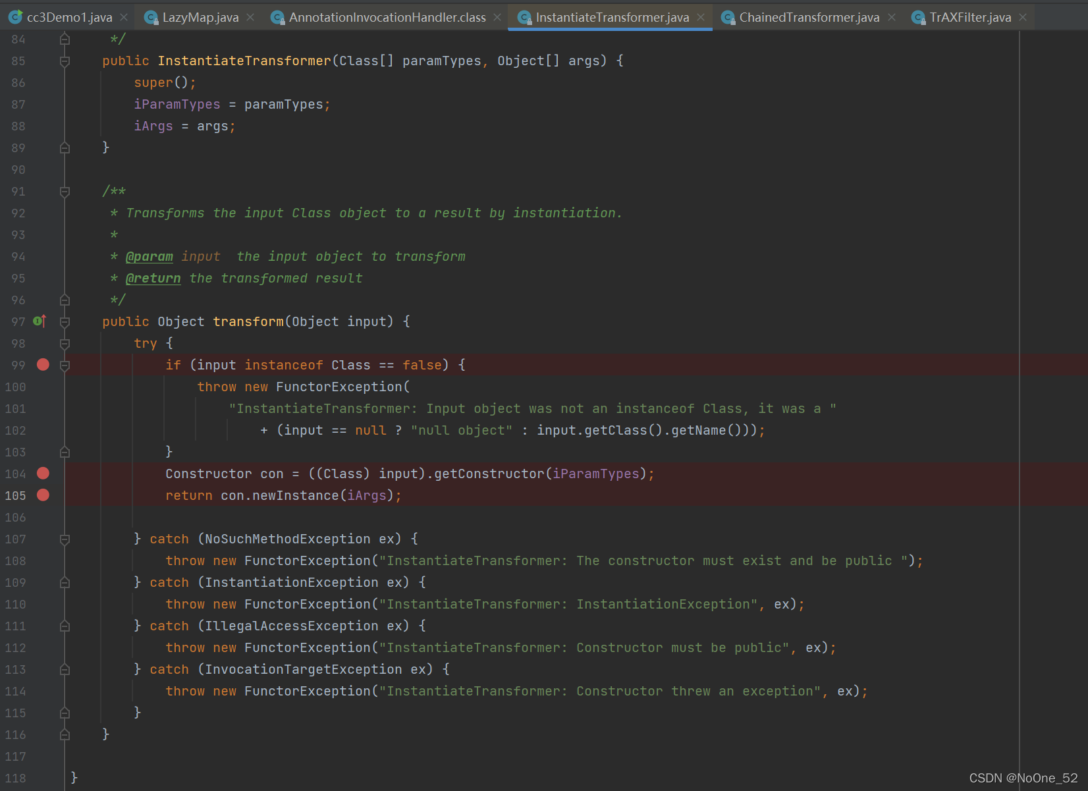Click "null object" string literal

tap(462, 430)
